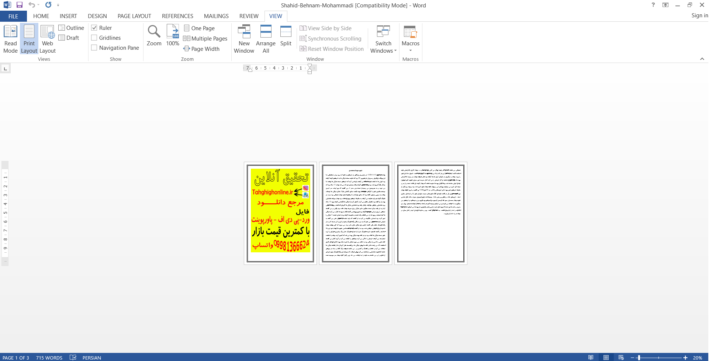Uncheck the Ruler checkbox
Viewport: 709px width, 361px height.
tap(94, 28)
